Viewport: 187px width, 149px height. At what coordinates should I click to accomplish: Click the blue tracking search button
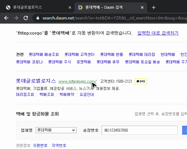(185, 130)
